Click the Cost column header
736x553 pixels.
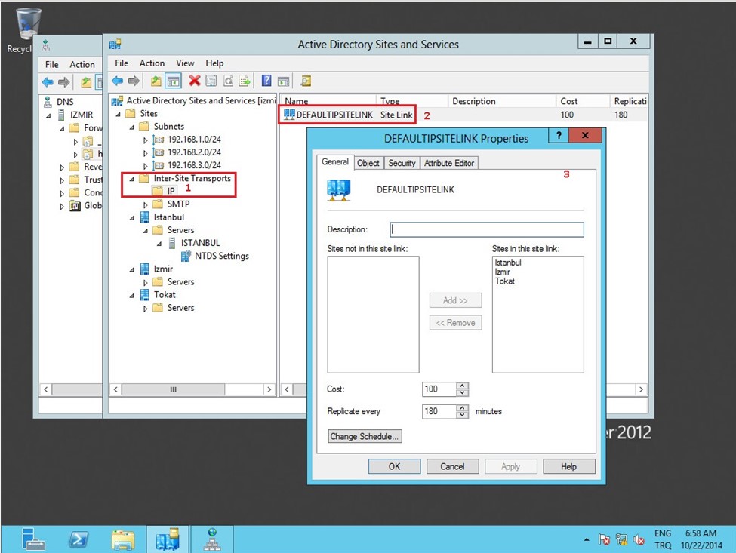click(x=582, y=101)
